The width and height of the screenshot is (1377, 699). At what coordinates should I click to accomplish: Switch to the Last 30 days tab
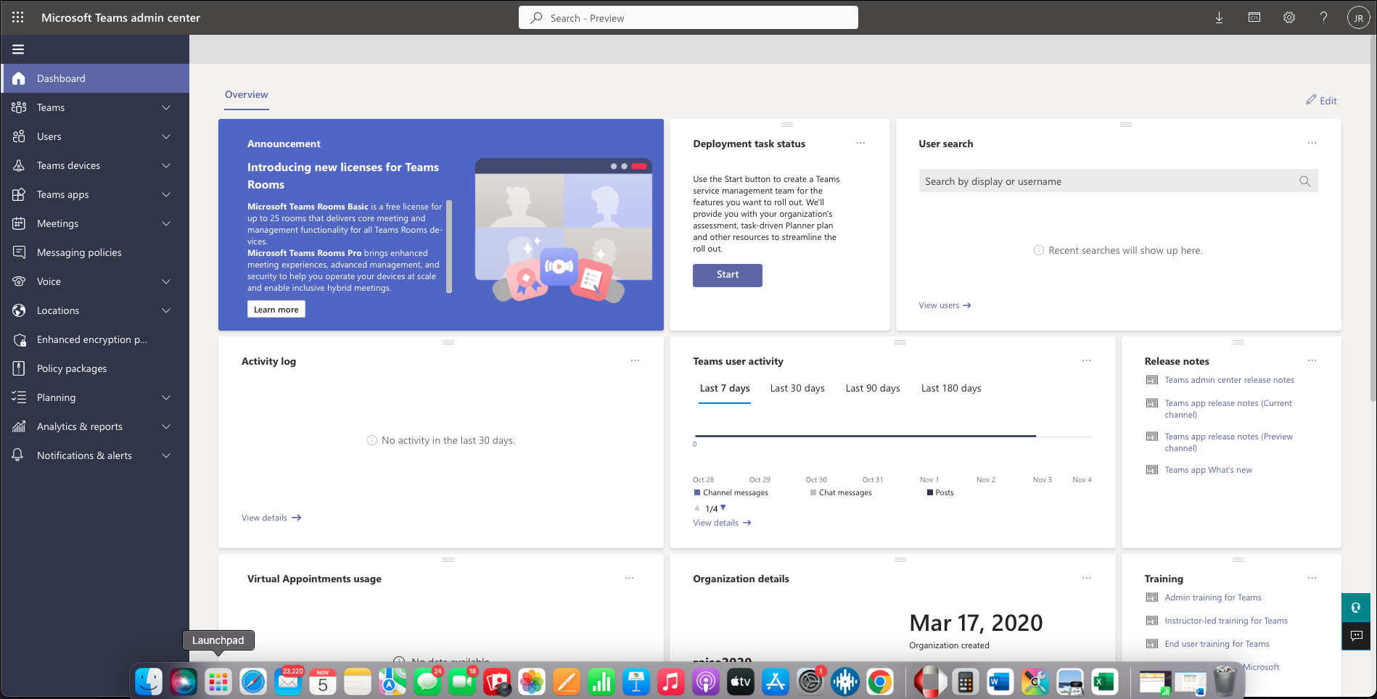[x=797, y=388]
